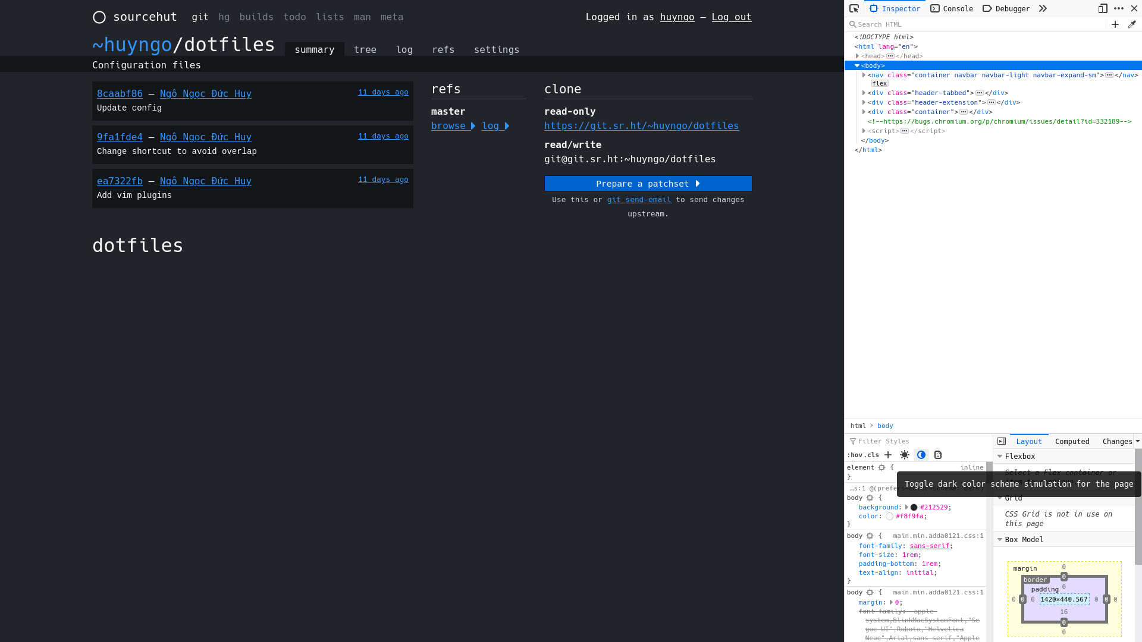Open commit 8caabf86
Image resolution: width=1142 pixels, height=642 pixels.
click(x=120, y=93)
